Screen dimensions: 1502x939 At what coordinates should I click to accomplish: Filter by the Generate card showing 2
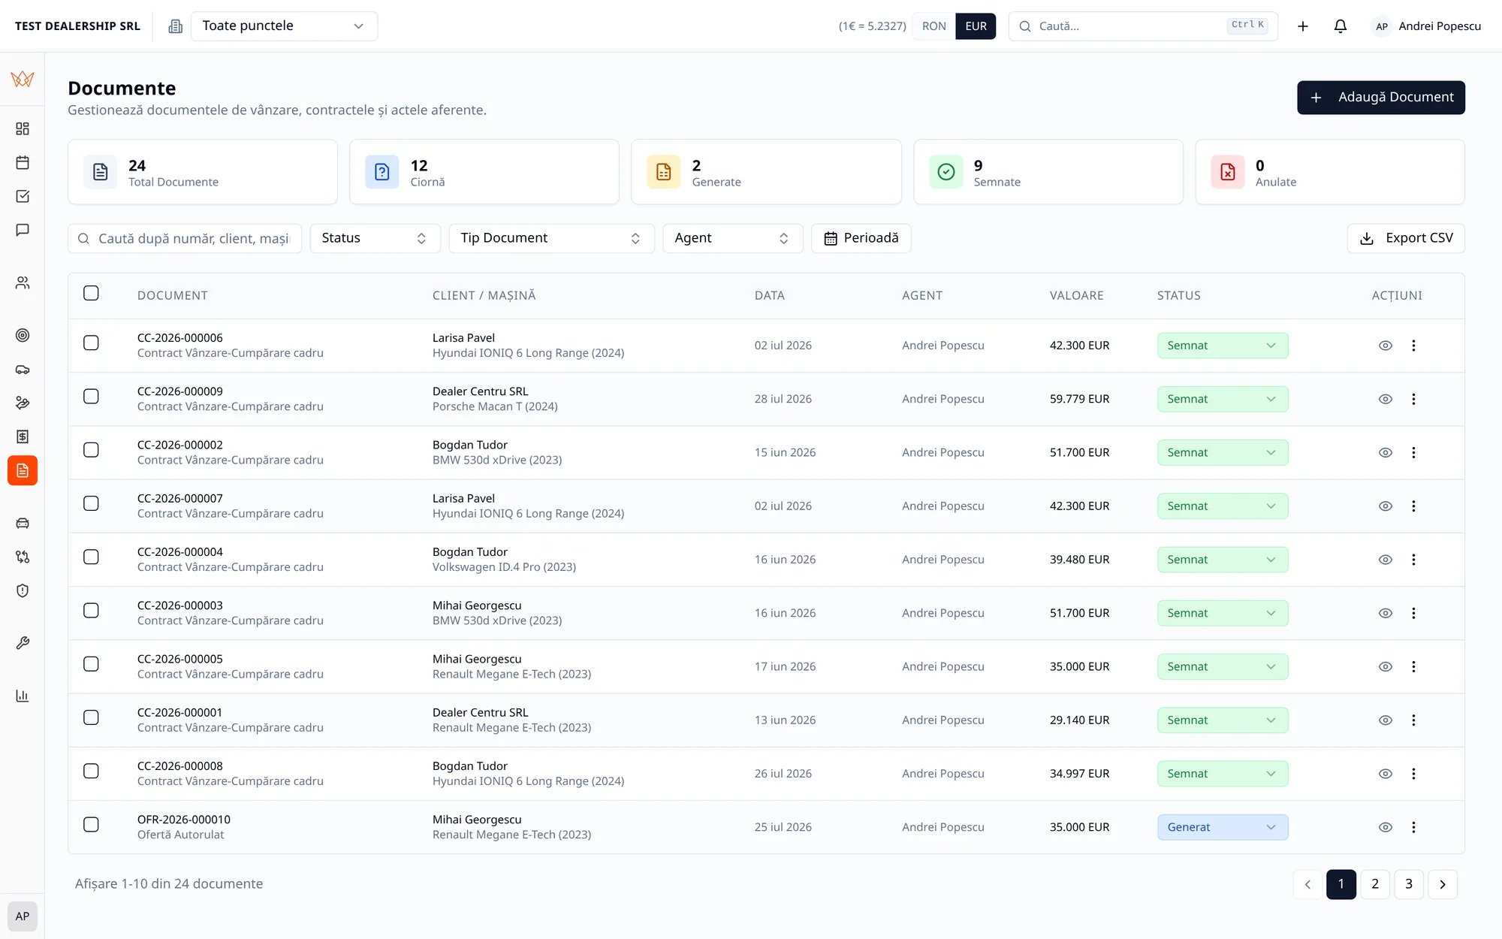766,172
